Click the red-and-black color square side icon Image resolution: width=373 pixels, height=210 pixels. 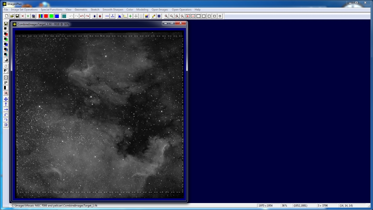tap(6, 34)
